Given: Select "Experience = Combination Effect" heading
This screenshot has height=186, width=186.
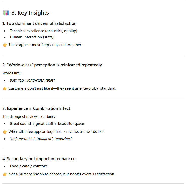Looking at the screenshot, I should pyautogui.click(x=36, y=108).
